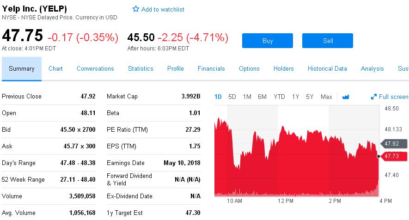Select the 1M chart range
The height and width of the screenshot is (220, 409).
point(247,97)
